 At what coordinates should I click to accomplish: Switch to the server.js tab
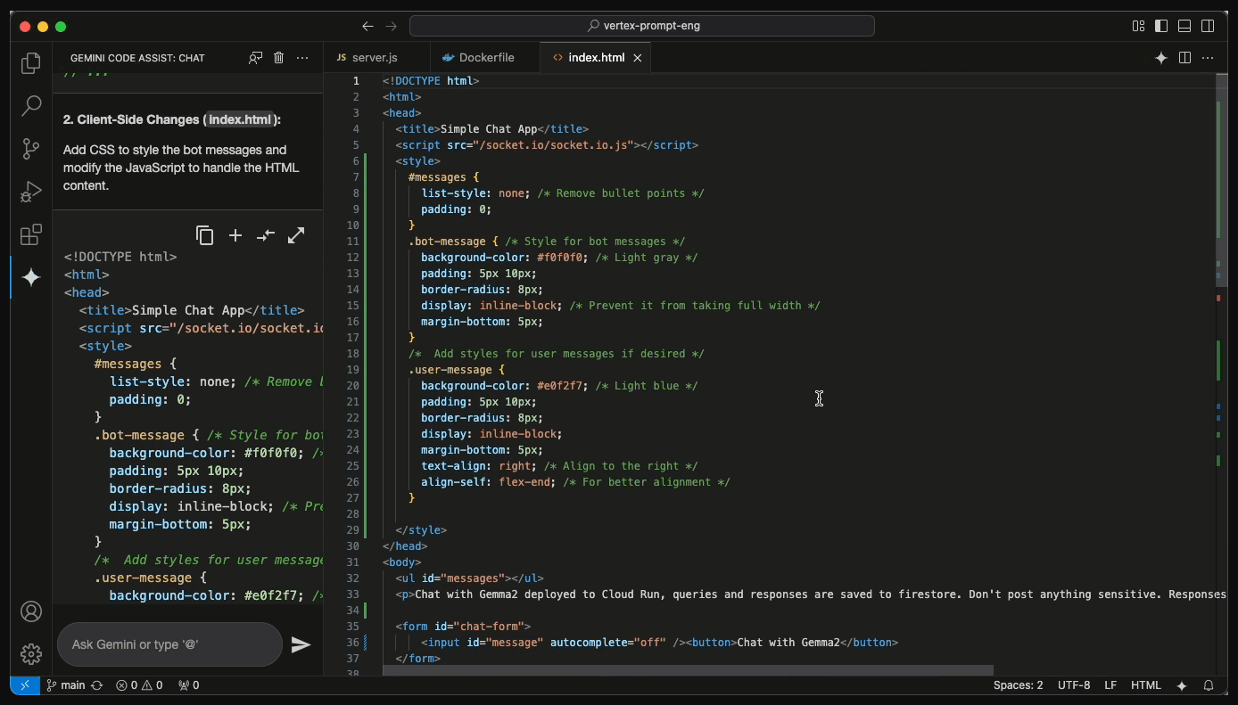pos(376,58)
